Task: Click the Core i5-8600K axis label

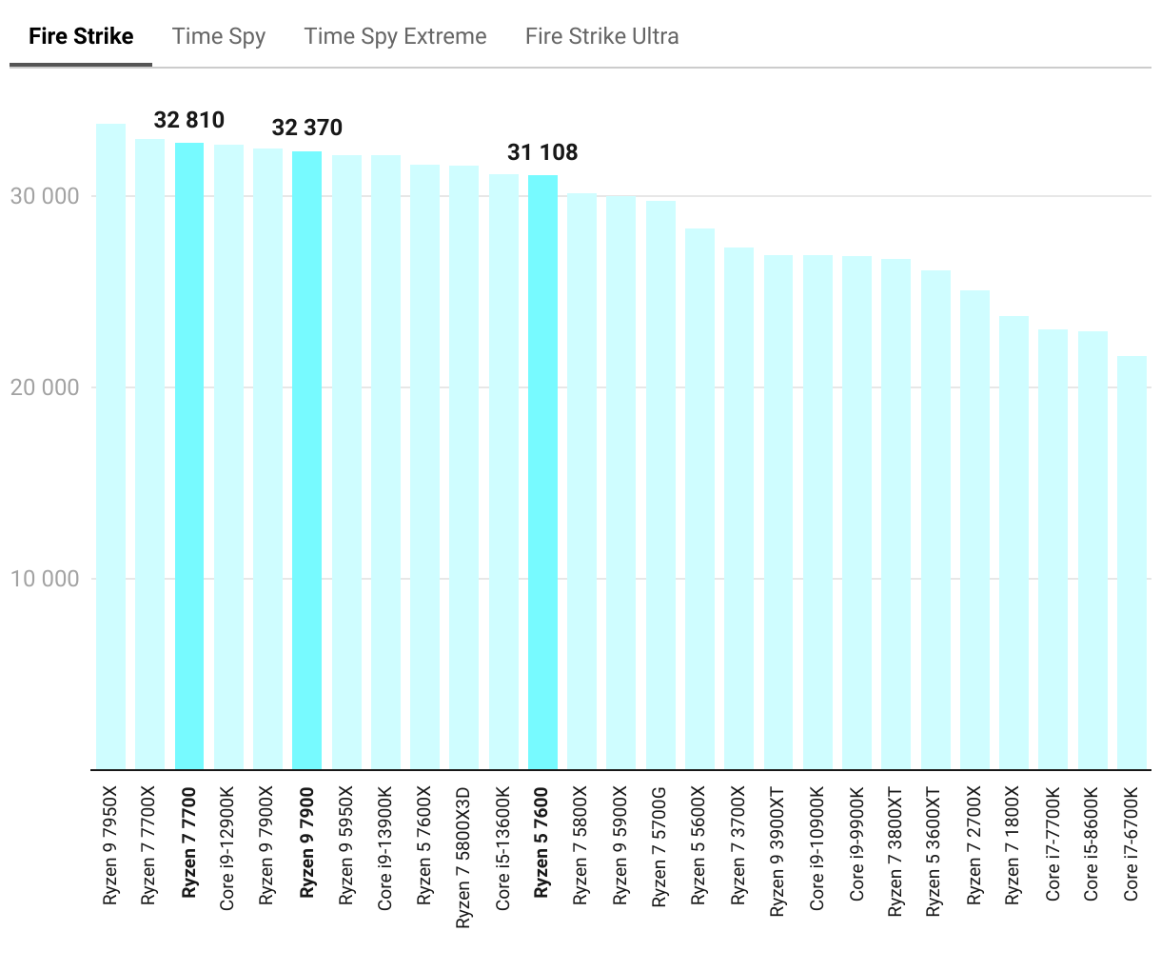Action: tap(1092, 843)
